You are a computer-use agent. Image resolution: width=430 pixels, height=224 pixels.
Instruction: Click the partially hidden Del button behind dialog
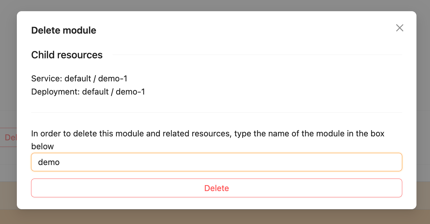point(10,137)
